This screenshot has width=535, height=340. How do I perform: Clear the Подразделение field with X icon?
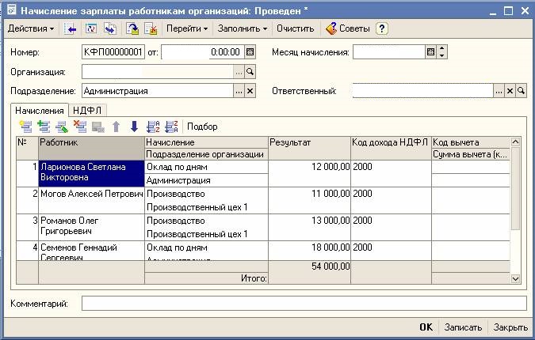click(x=250, y=91)
